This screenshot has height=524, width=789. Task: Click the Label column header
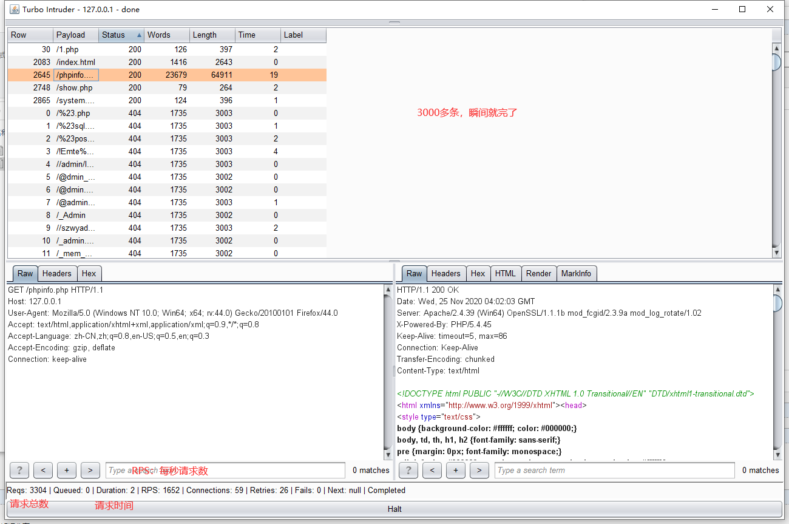click(303, 35)
